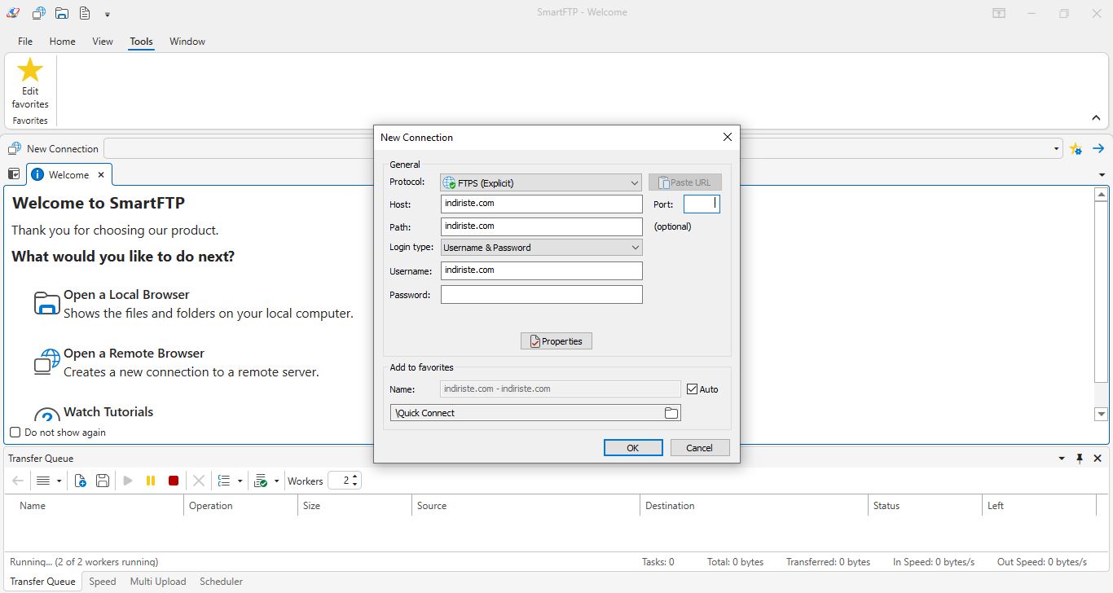Image resolution: width=1113 pixels, height=593 pixels.
Task: Expand the quick access toolbar customize arrow
Action: [108, 14]
